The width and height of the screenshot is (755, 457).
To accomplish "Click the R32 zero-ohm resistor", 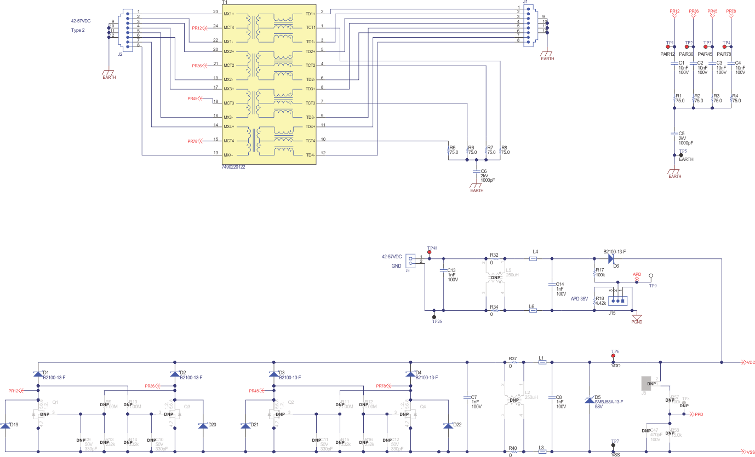I will click(495, 258).
